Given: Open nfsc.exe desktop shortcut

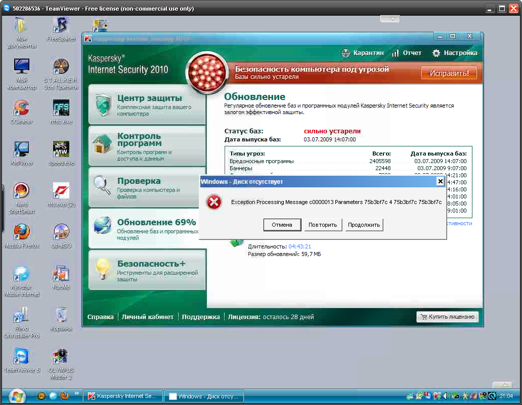Looking at the screenshot, I should (61, 112).
